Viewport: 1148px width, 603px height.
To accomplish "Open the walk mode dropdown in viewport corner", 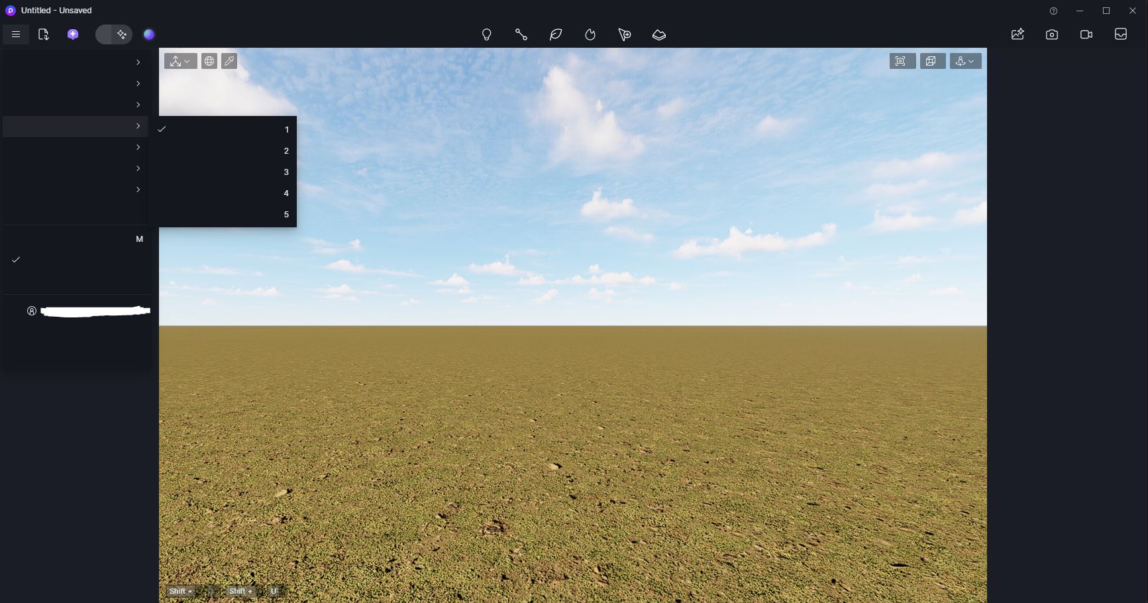I will tap(965, 61).
